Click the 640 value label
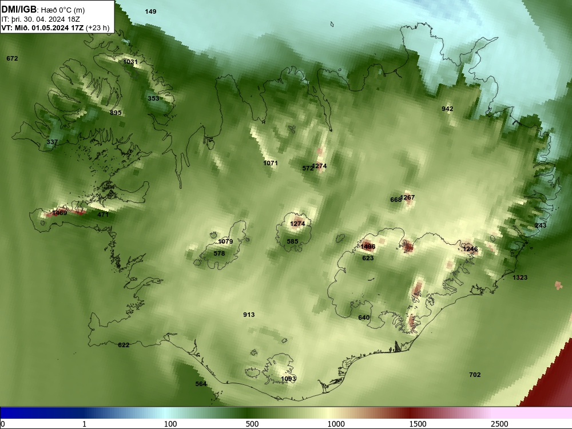 (x=364, y=317)
